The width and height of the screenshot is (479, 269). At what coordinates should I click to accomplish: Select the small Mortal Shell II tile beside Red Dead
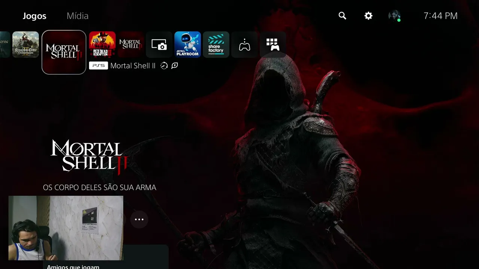[x=131, y=44]
